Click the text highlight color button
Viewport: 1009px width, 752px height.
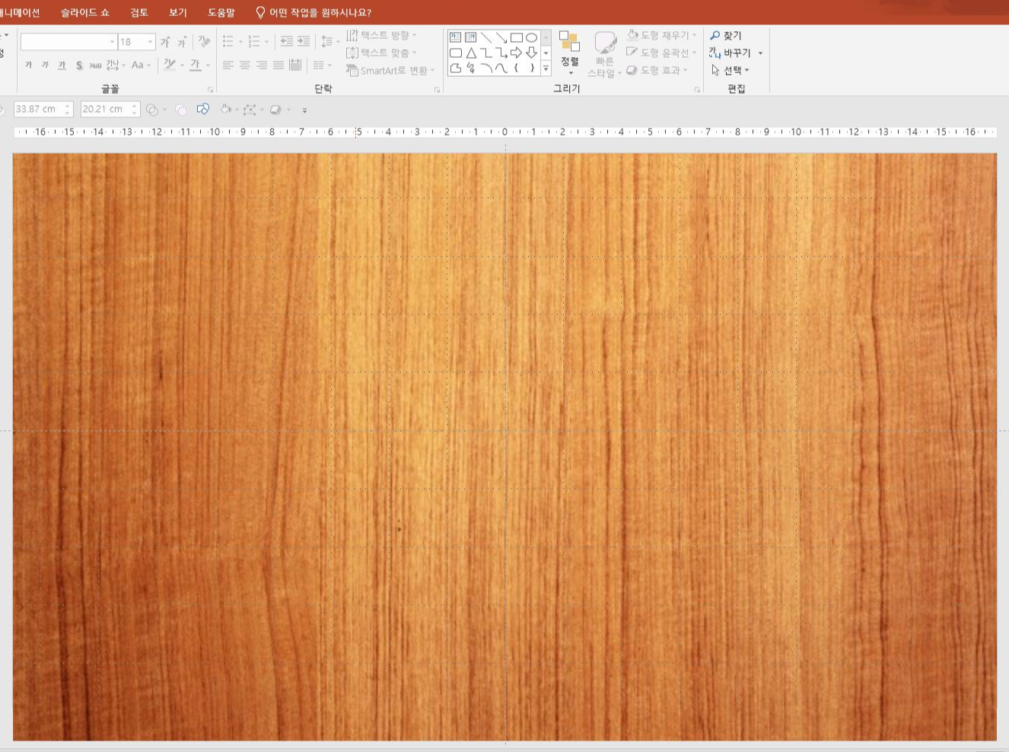pyautogui.click(x=170, y=65)
